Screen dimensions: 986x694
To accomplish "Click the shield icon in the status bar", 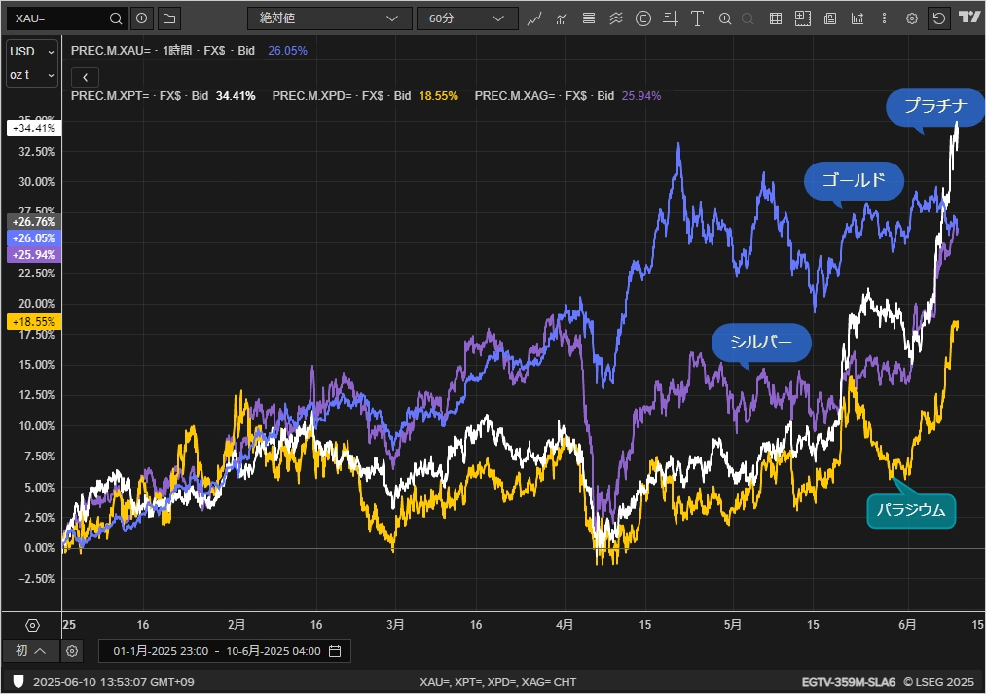I will tap(18, 682).
